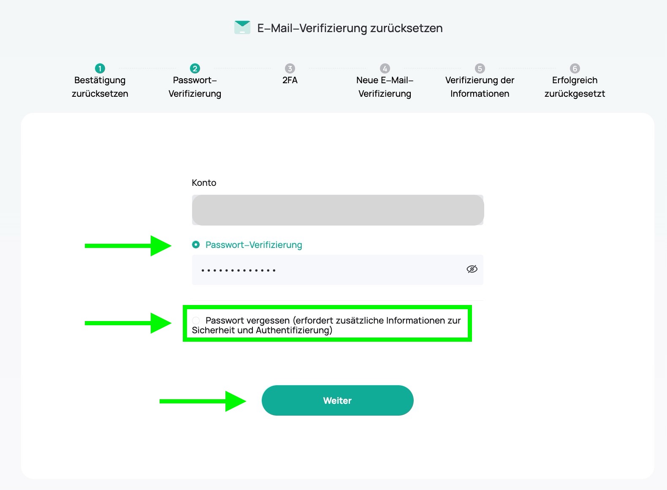Click the Passwort-Verifizierung step label in stepper
Image resolution: width=667 pixels, height=490 pixels.
coord(195,87)
